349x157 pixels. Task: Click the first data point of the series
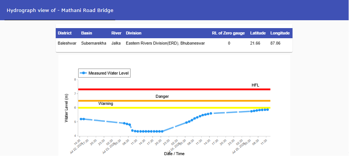tap(81, 119)
